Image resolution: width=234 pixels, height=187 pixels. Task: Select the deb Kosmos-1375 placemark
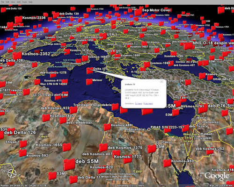coord(103,147)
